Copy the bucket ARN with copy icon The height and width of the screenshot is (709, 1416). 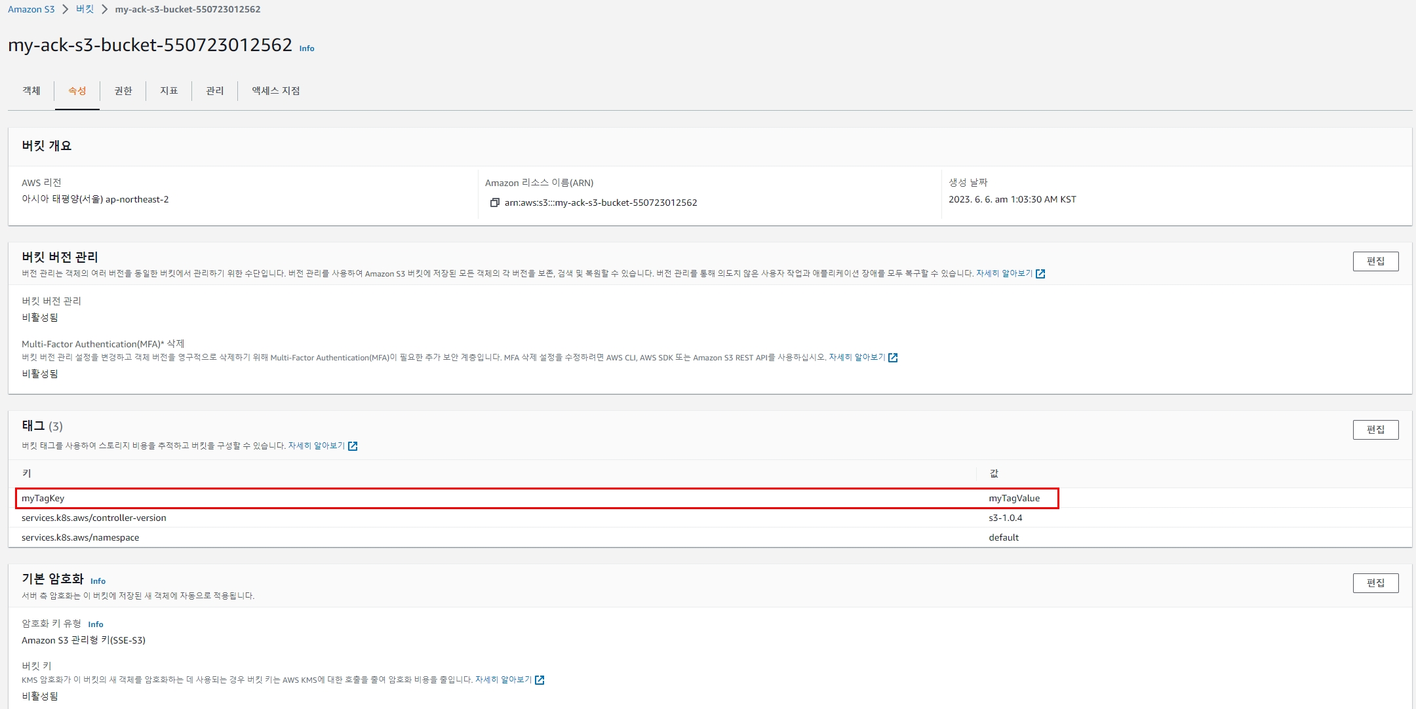pos(494,203)
